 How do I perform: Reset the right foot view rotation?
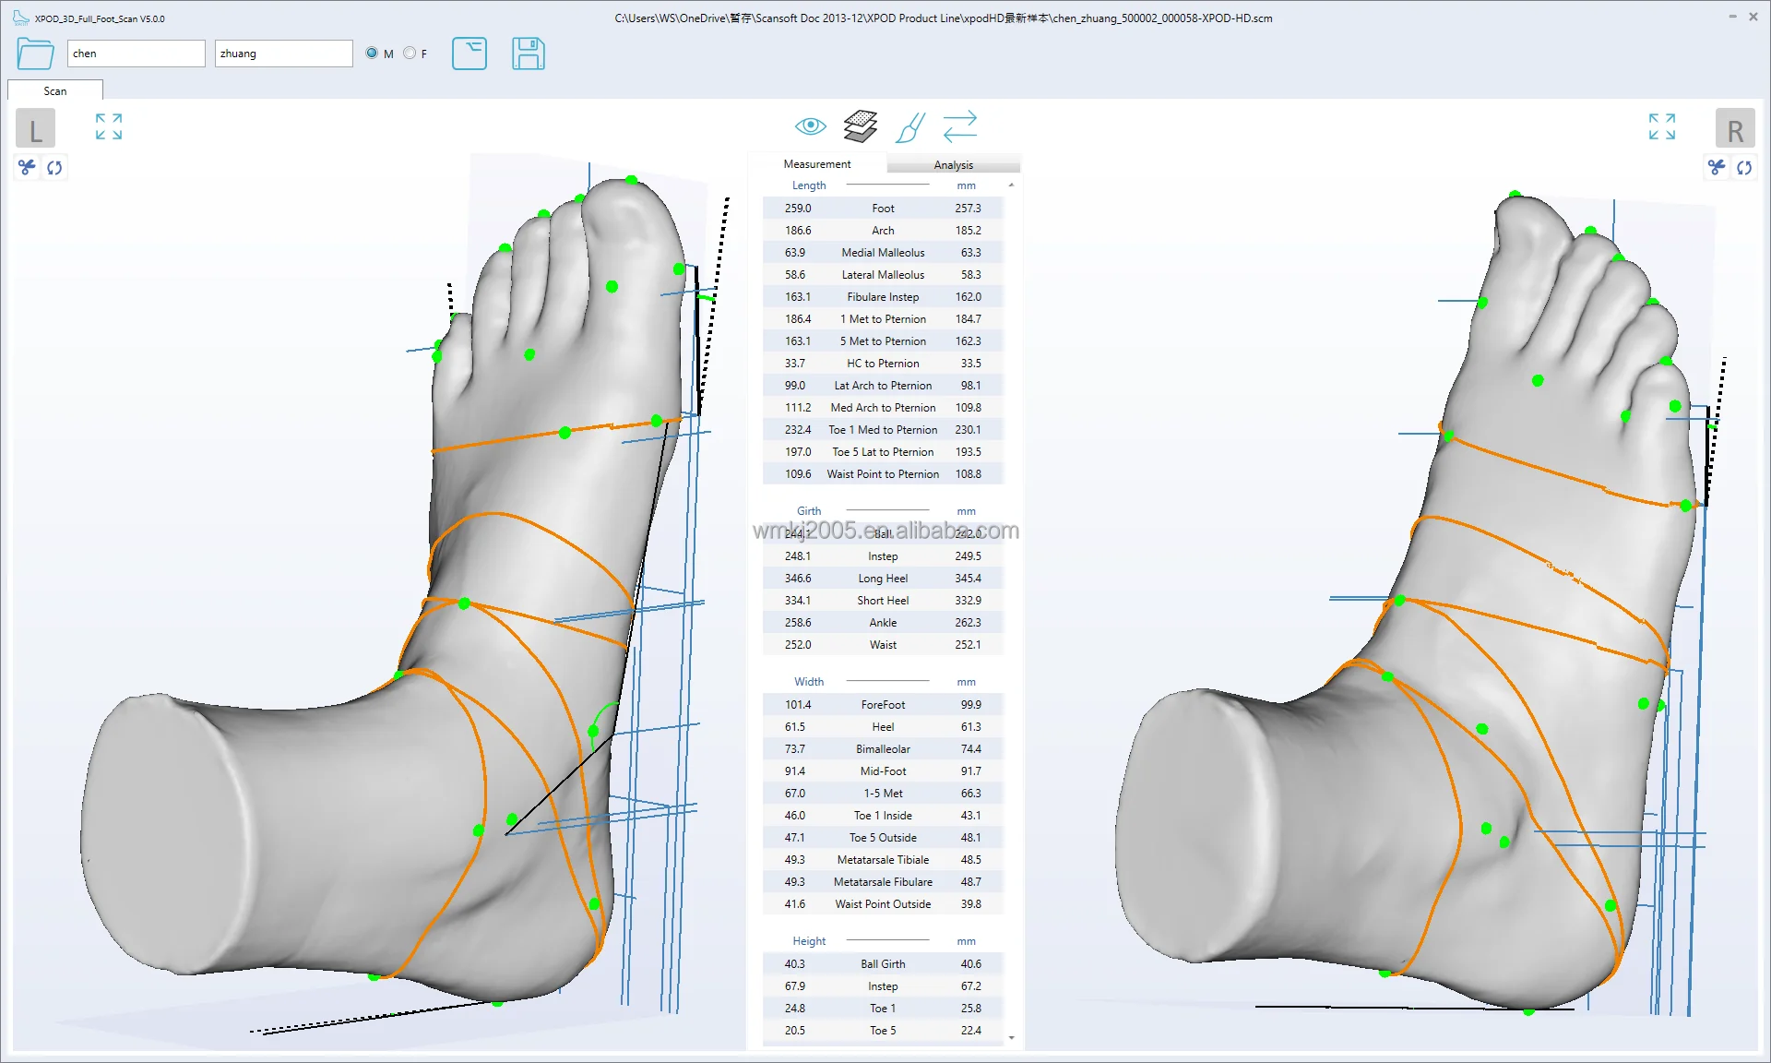pyautogui.click(x=1744, y=167)
